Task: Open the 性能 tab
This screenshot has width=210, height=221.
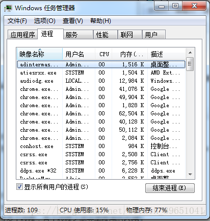Action: pos(106,35)
